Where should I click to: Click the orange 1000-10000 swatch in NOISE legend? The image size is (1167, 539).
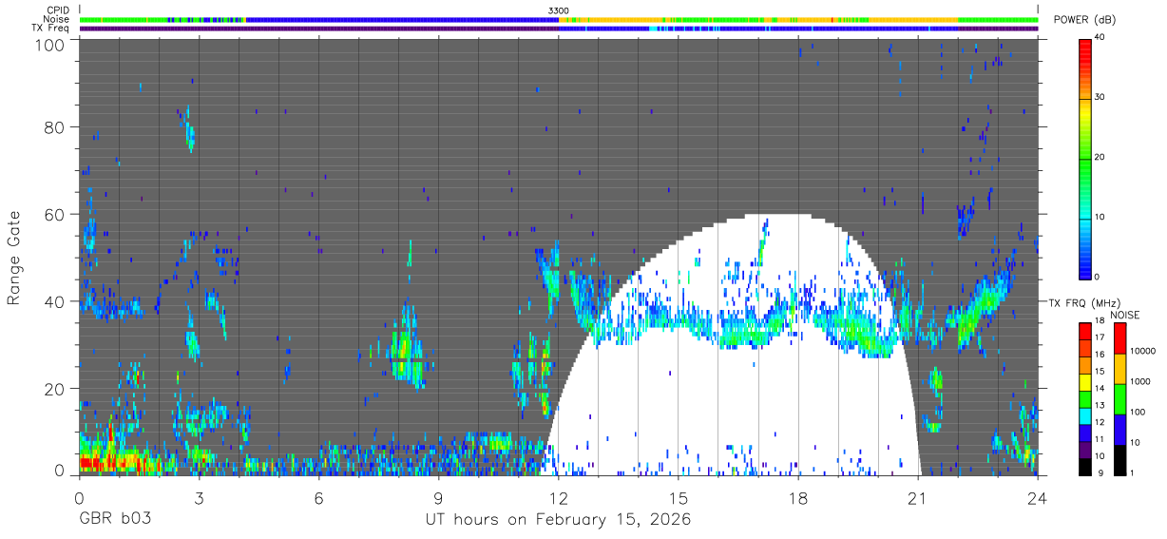1119,368
